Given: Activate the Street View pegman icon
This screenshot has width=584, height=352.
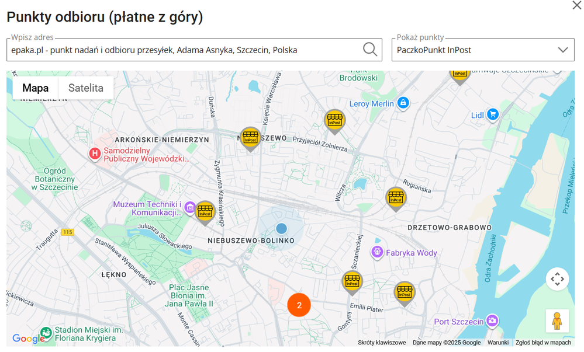Looking at the screenshot, I should (x=557, y=320).
